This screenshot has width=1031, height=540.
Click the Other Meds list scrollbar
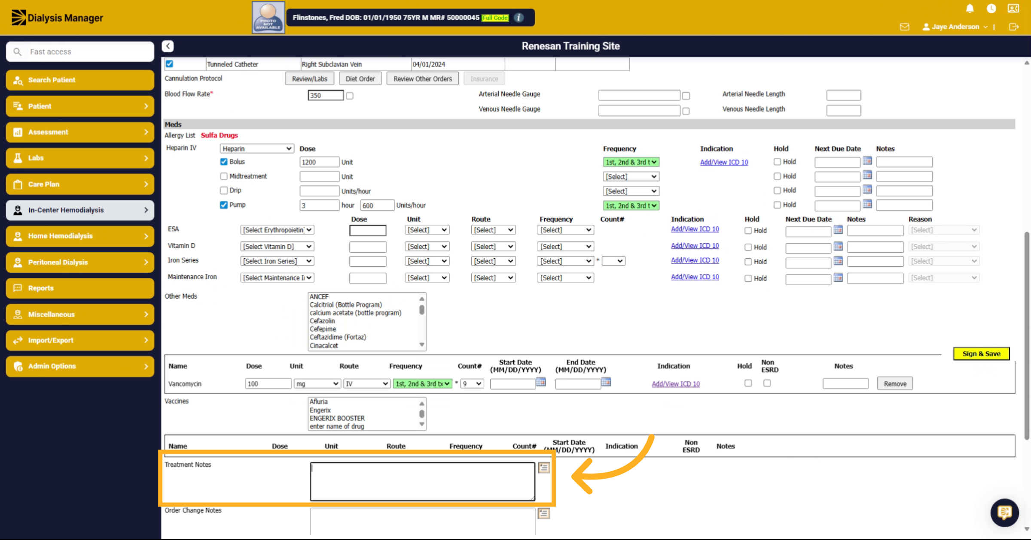[x=422, y=310]
